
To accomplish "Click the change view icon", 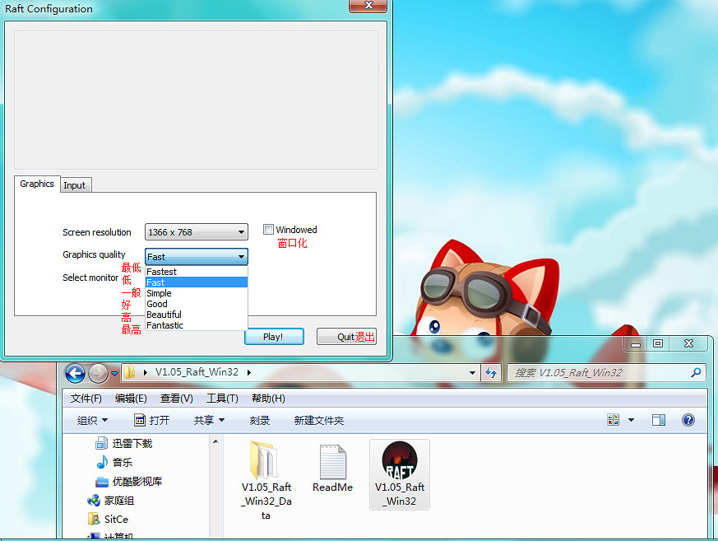I will 614,420.
